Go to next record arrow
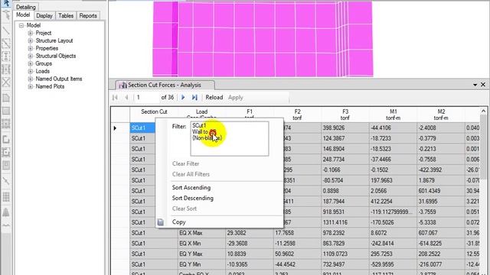 pyautogui.click(x=183, y=98)
